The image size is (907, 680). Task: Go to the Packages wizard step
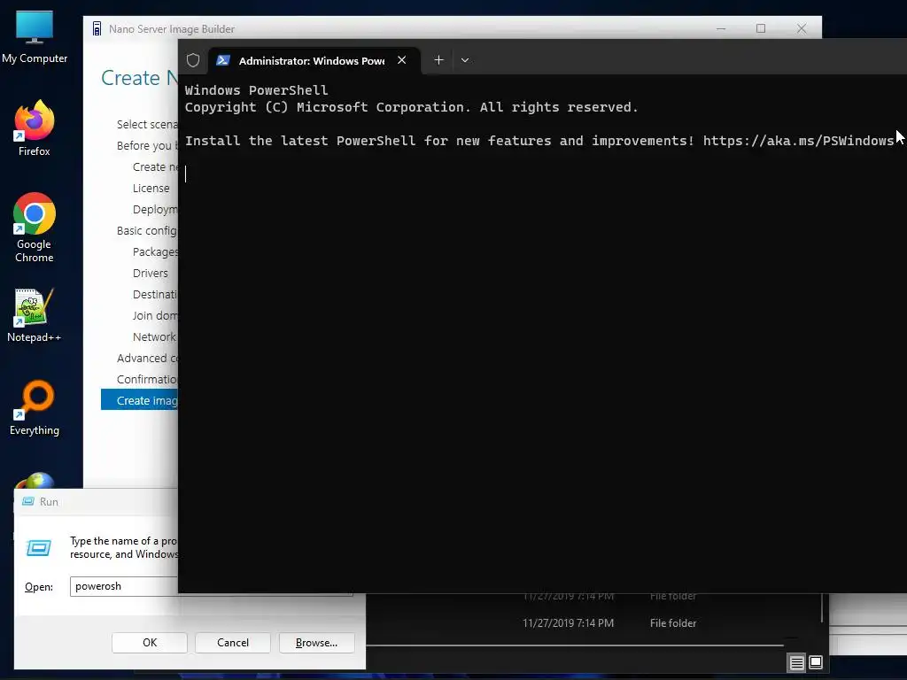coord(155,252)
